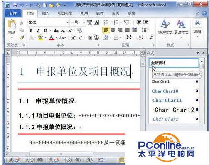Click the Distributed alignment icon
This screenshot has height=165, width=209.
pos(134,30)
